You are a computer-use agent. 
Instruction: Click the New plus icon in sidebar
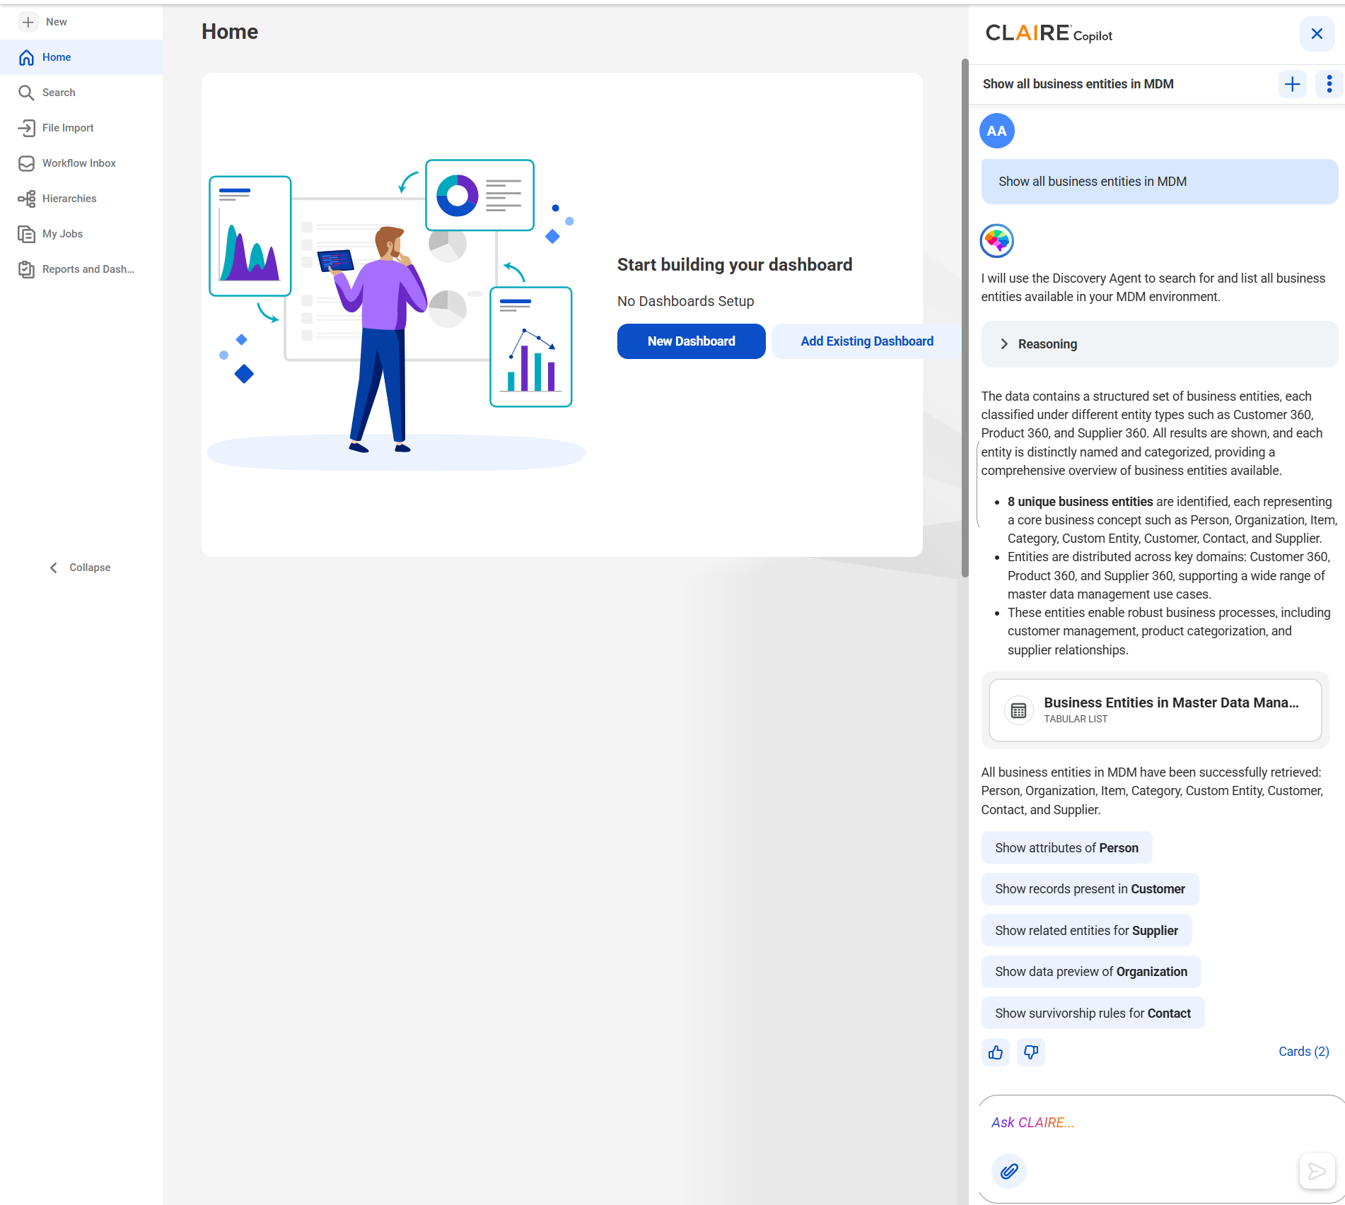tap(28, 22)
